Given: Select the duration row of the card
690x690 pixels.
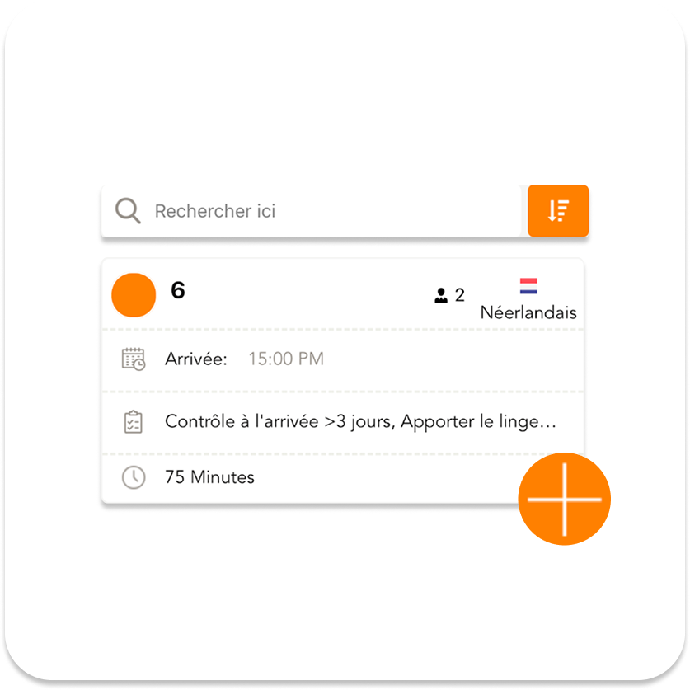Looking at the screenshot, I should (x=343, y=478).
